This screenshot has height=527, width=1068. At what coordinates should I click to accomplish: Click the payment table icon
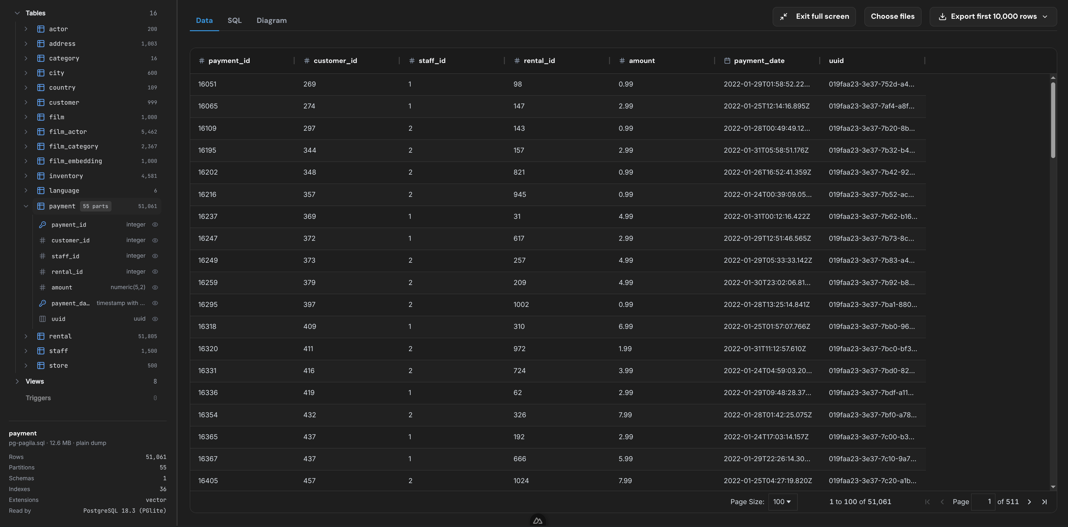[41, 206]
